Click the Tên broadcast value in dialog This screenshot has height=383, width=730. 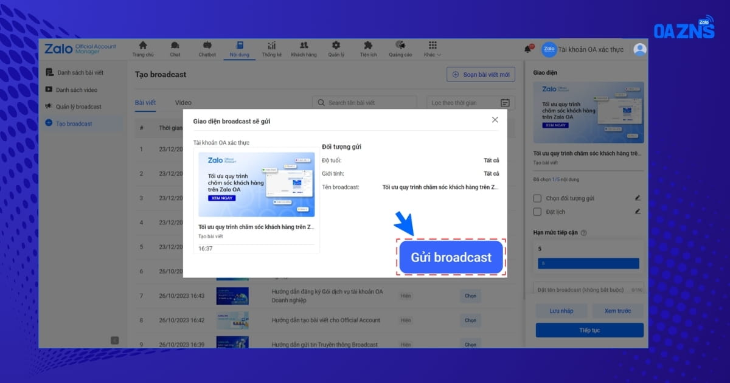point(440,187)
